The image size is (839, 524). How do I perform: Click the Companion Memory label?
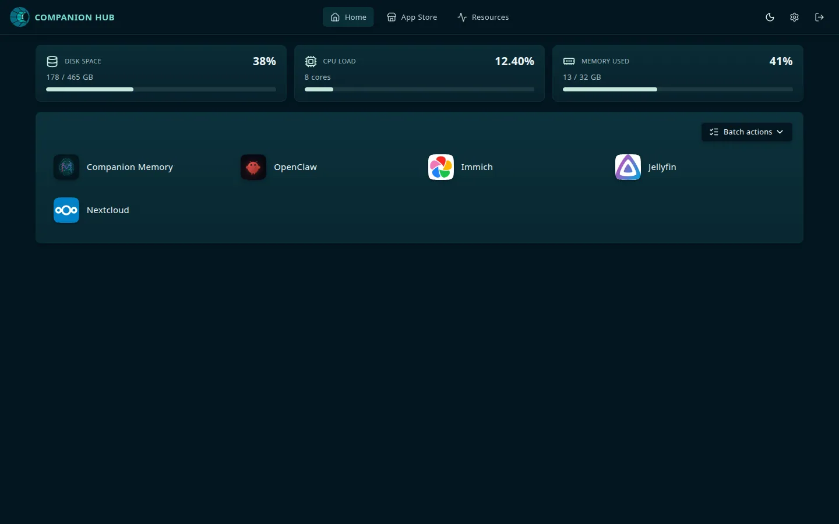tap(130, 167)
